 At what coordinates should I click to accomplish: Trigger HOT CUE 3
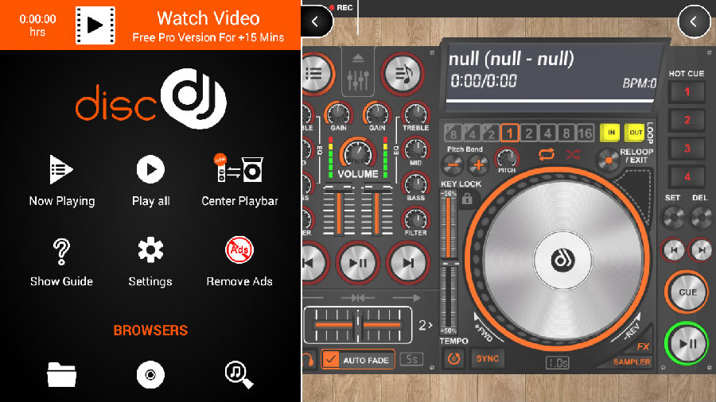pyautogui.click(x=687, y=148)
